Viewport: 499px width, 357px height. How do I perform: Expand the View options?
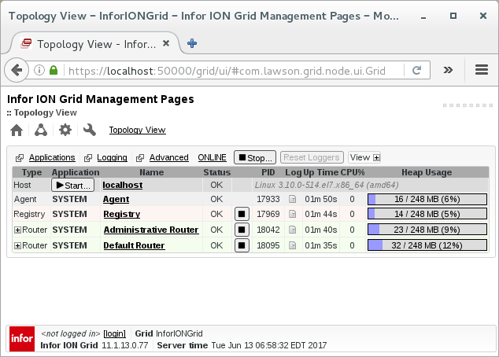pos(376,157)
